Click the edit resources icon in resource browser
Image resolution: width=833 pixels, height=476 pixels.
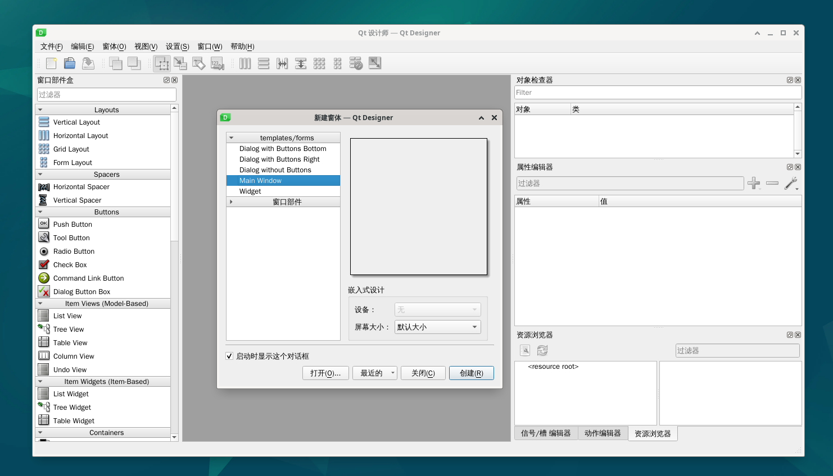(525, 350)
